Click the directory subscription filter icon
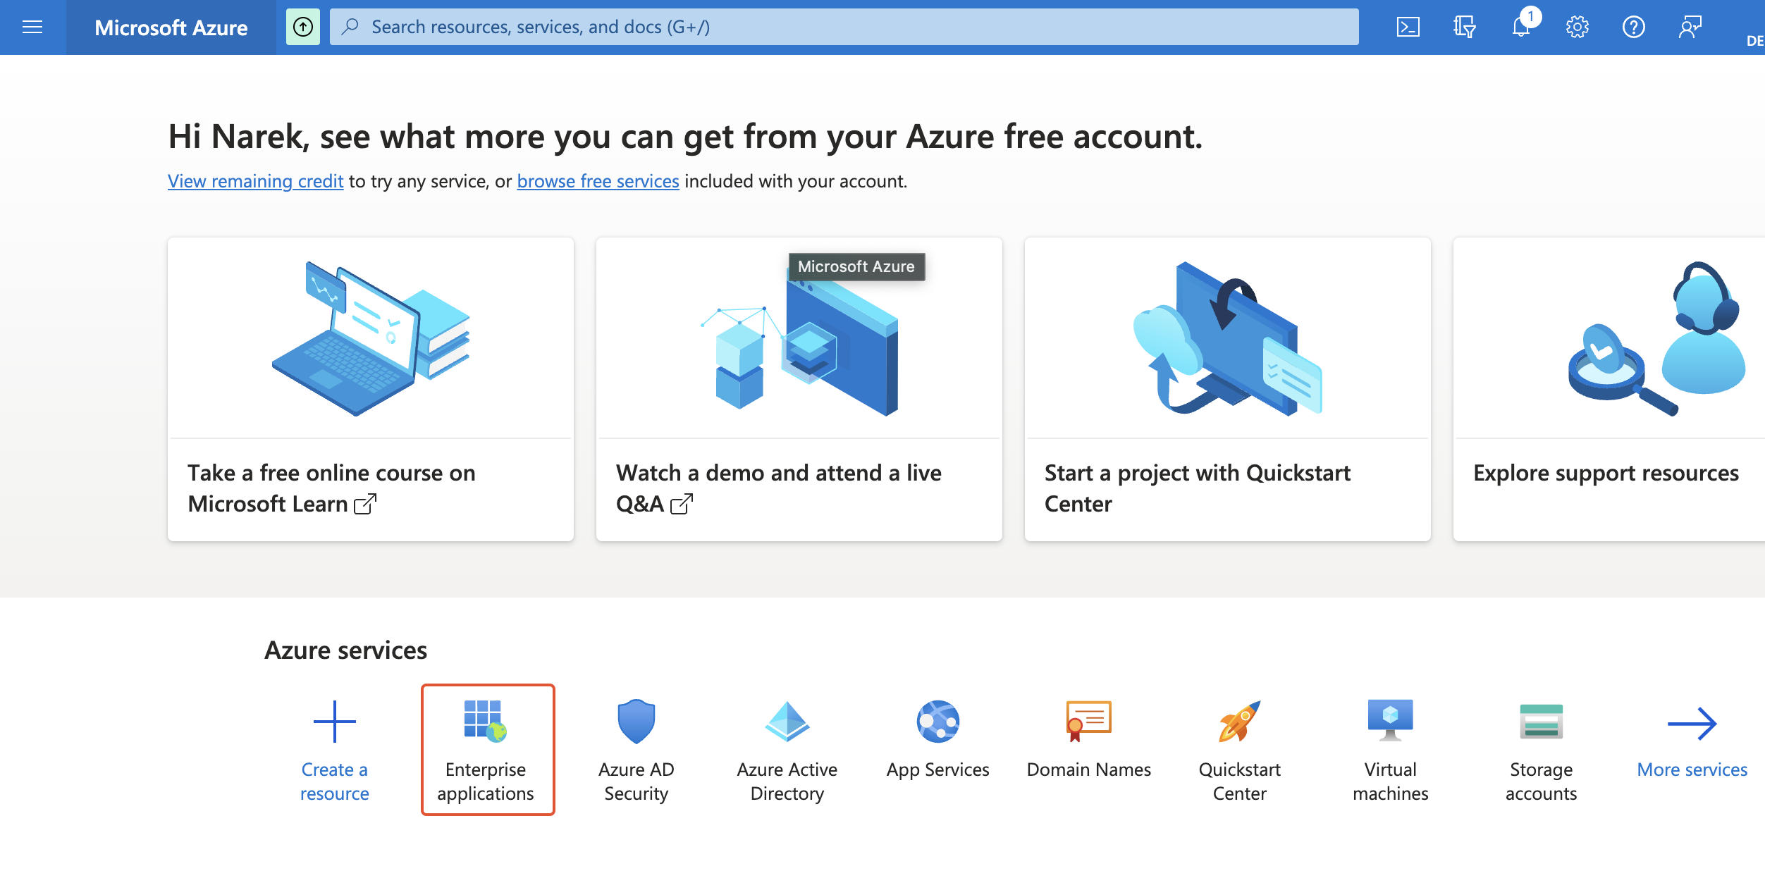Image resolution: width=1765 pixels, height=871 pixels. 1464,27
